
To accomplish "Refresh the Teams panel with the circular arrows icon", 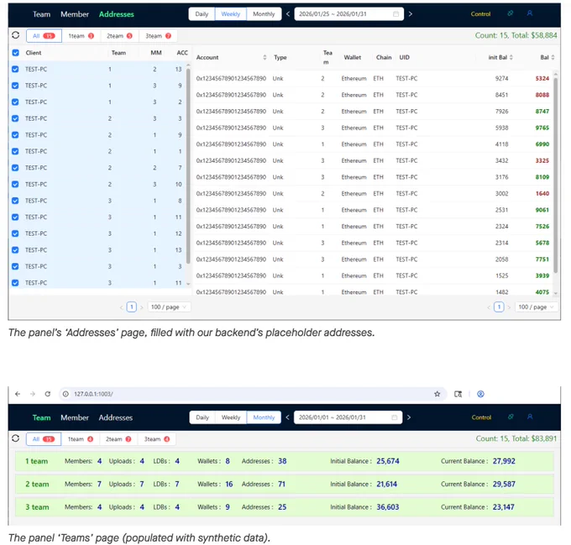I will [x=15, y=438].
